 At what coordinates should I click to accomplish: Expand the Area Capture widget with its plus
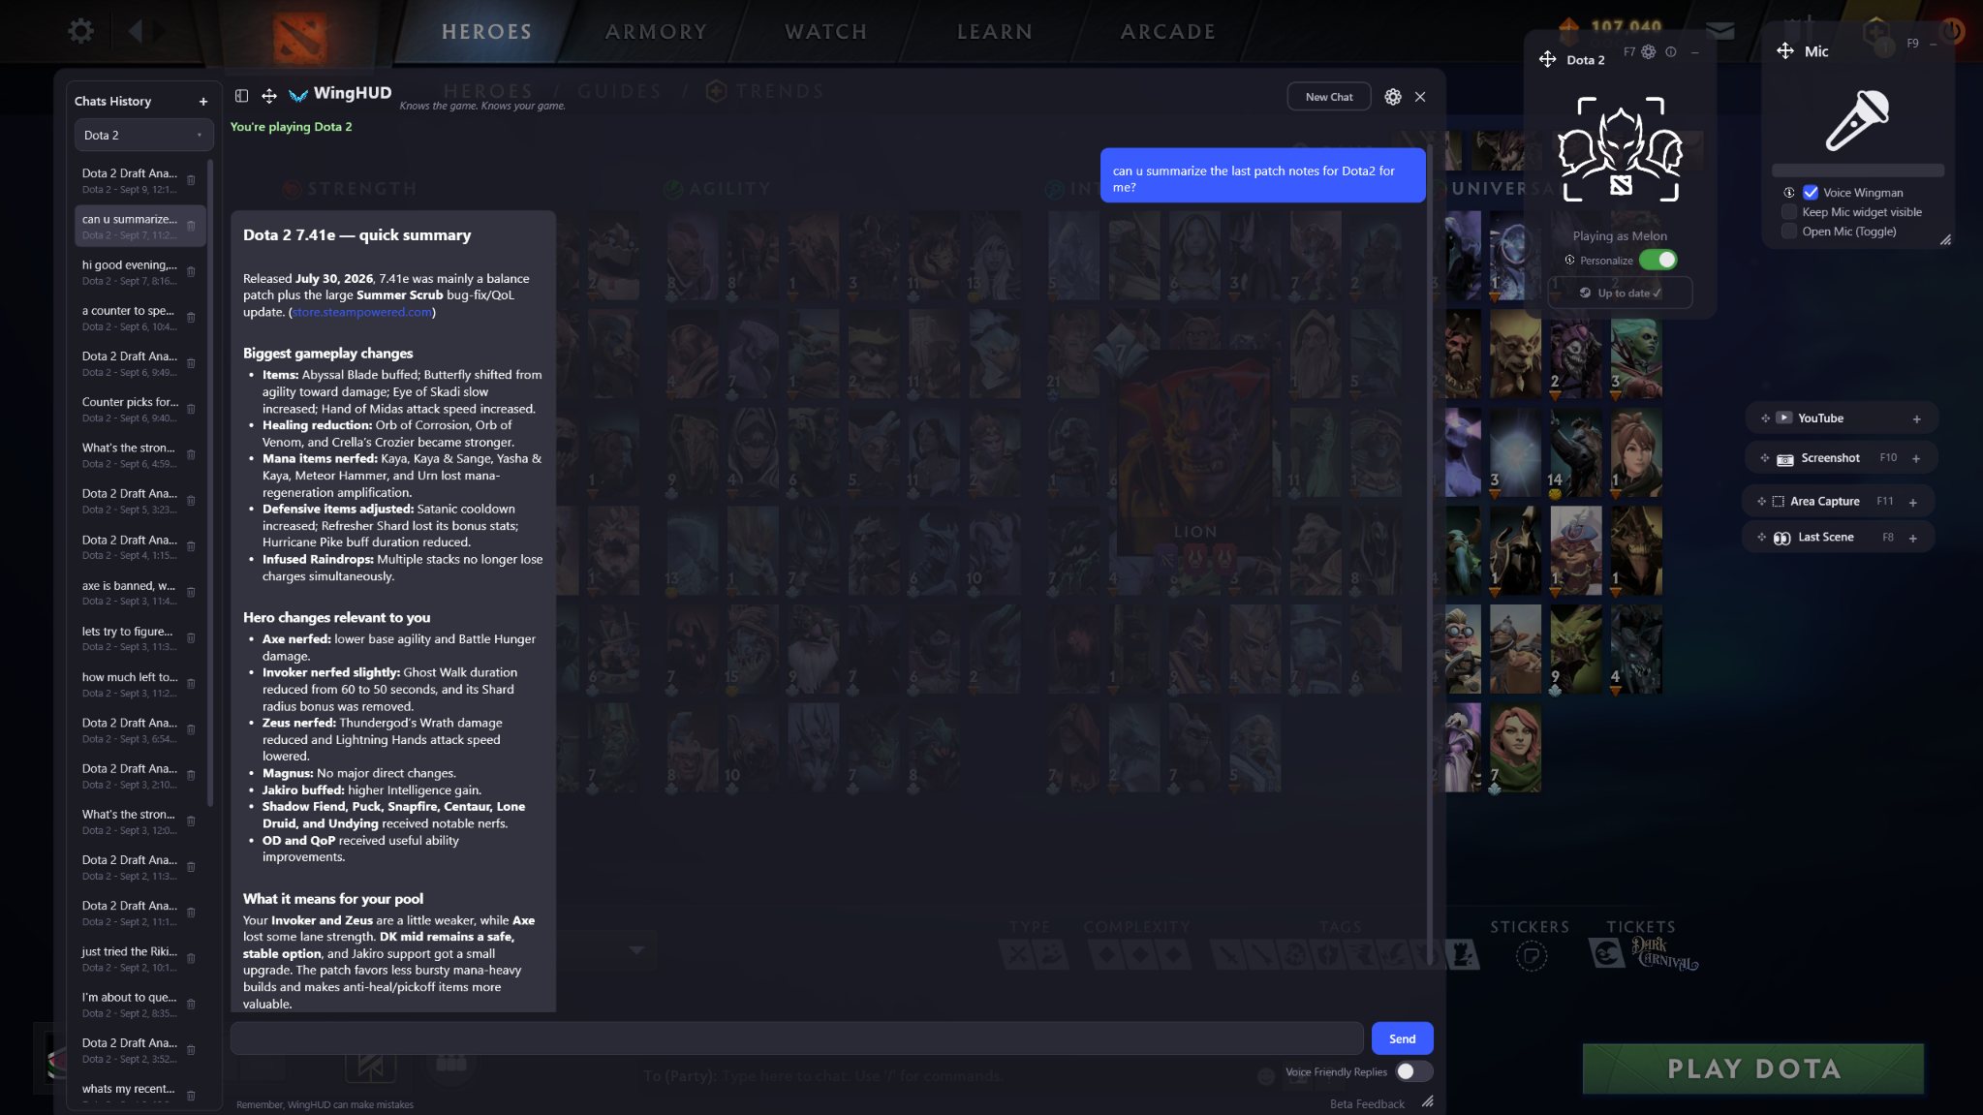point(1913,502)
